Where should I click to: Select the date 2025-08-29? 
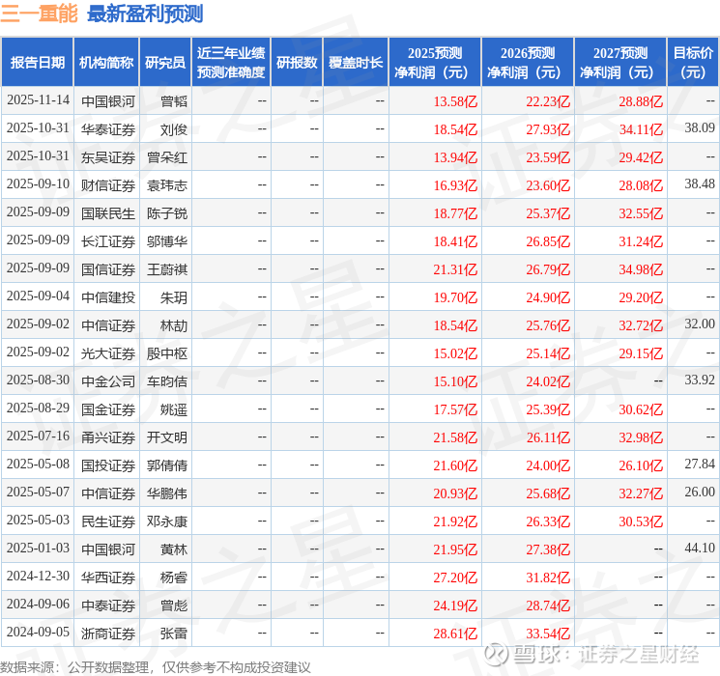pyautogui.click(x=38, y=408)
